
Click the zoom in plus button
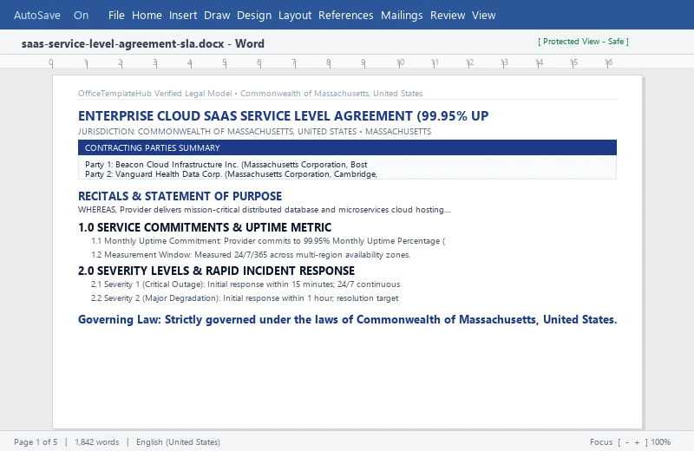[x=637, y=442]
